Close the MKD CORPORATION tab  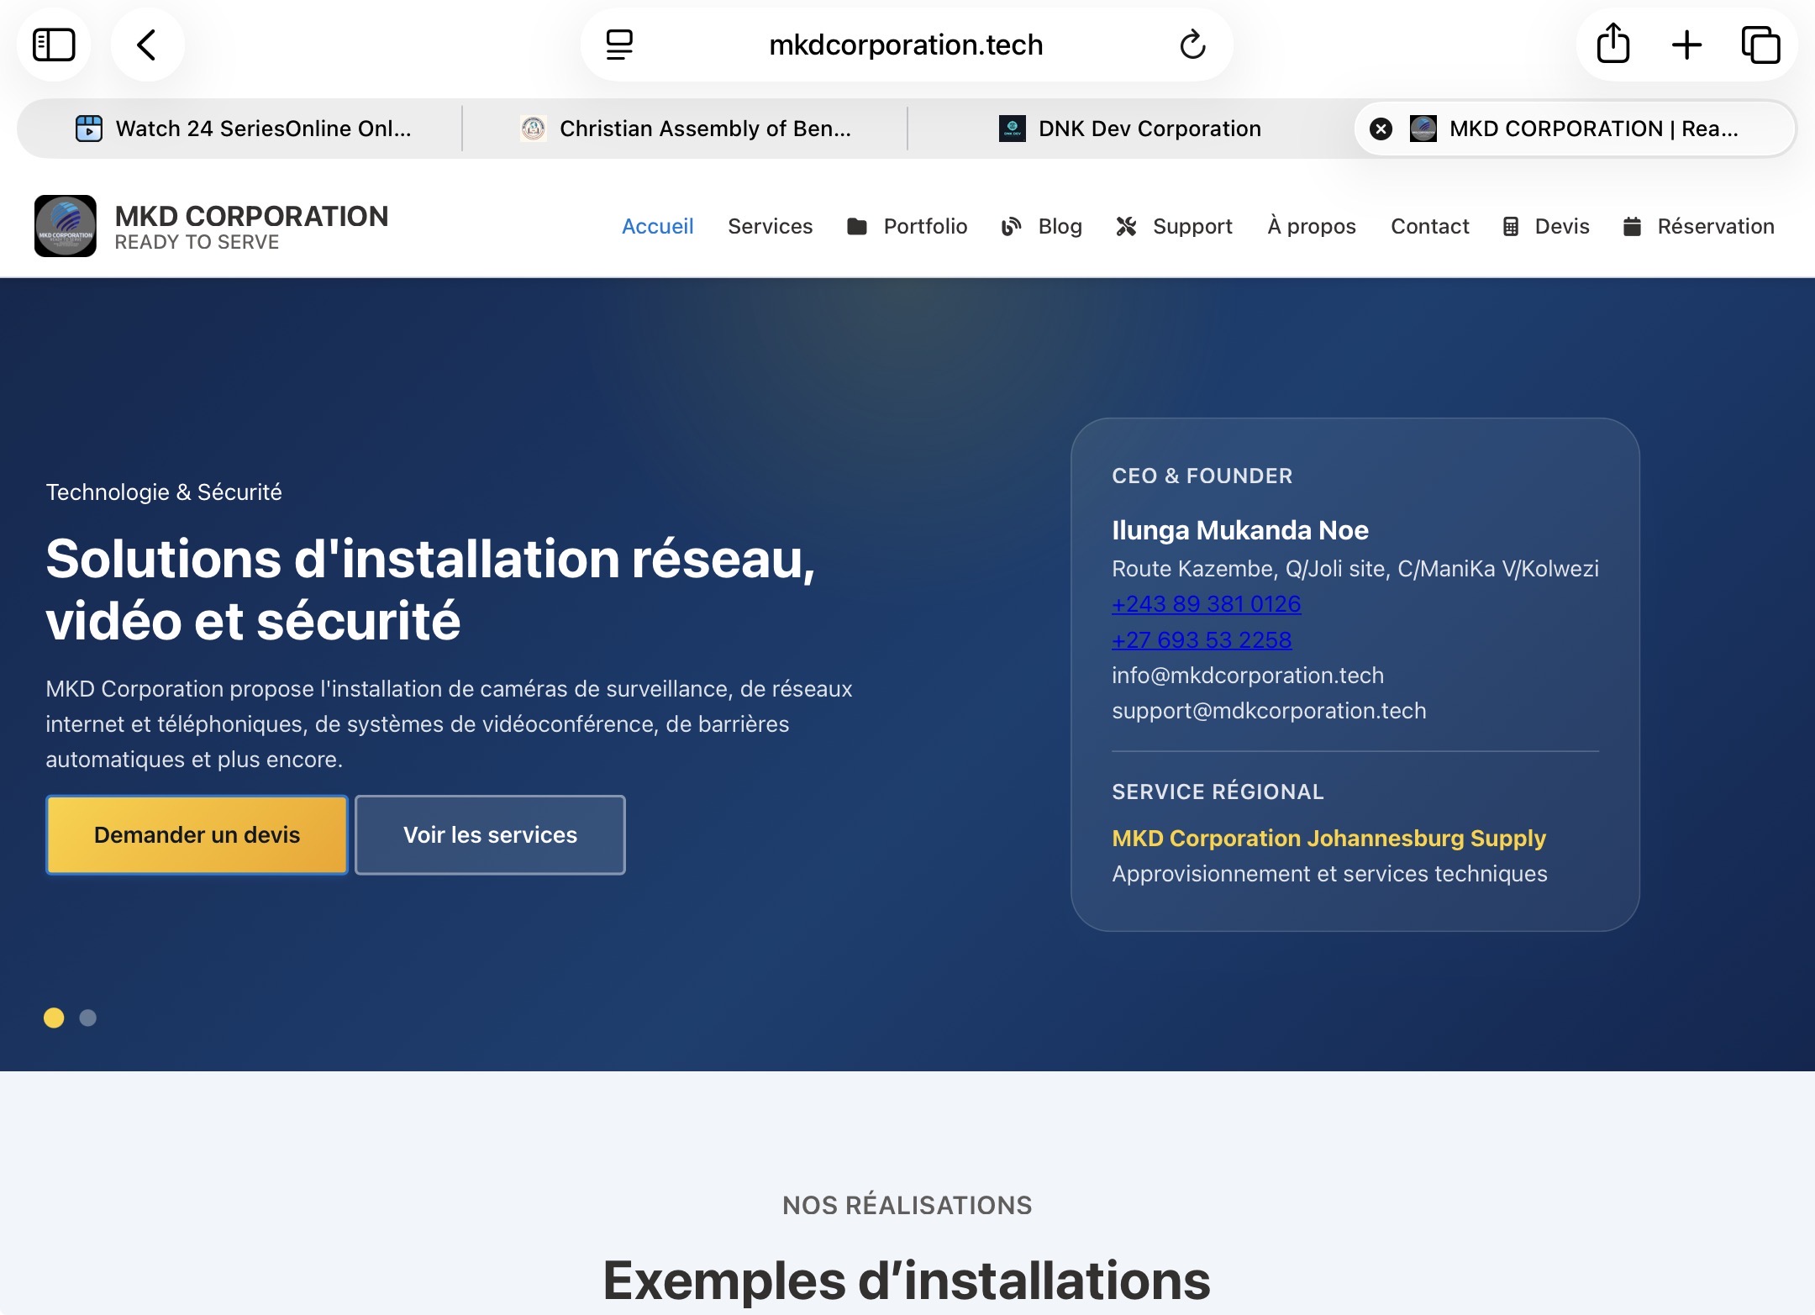(x=1381, y=129)
